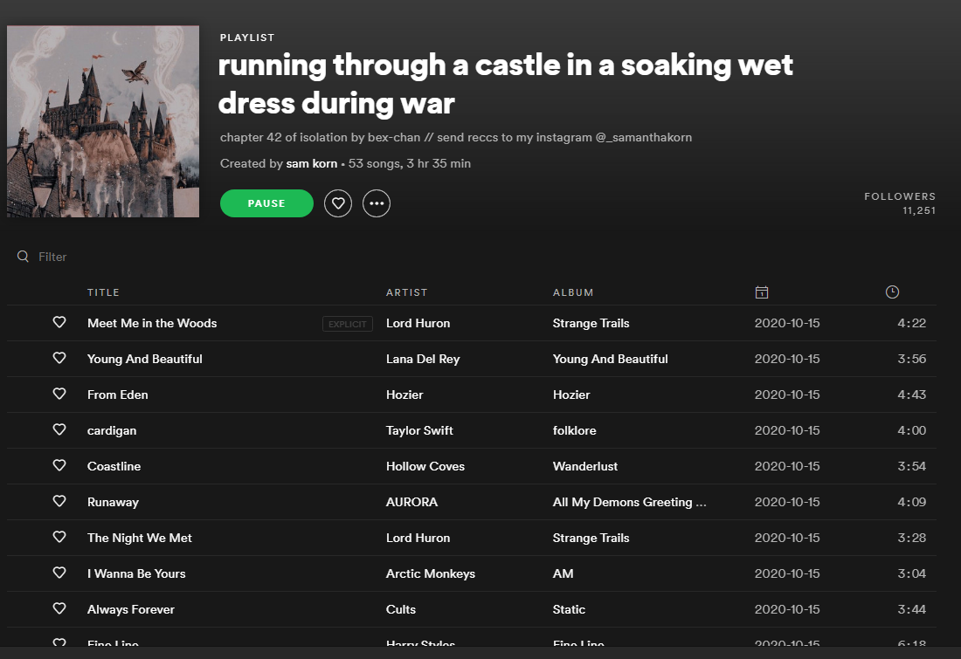Click the 4:22 duration of Meet Me in the Woods
961x659 pixels.
pyautogui.click(x=911, y=323)
